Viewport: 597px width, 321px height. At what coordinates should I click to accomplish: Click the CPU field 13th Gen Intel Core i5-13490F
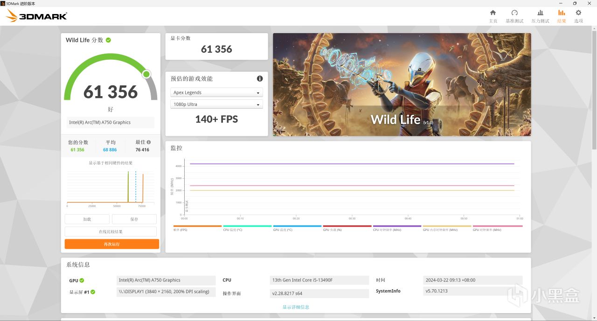319,280
